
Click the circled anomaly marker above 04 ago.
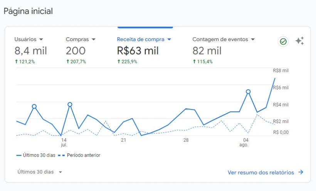click(248, 91)
